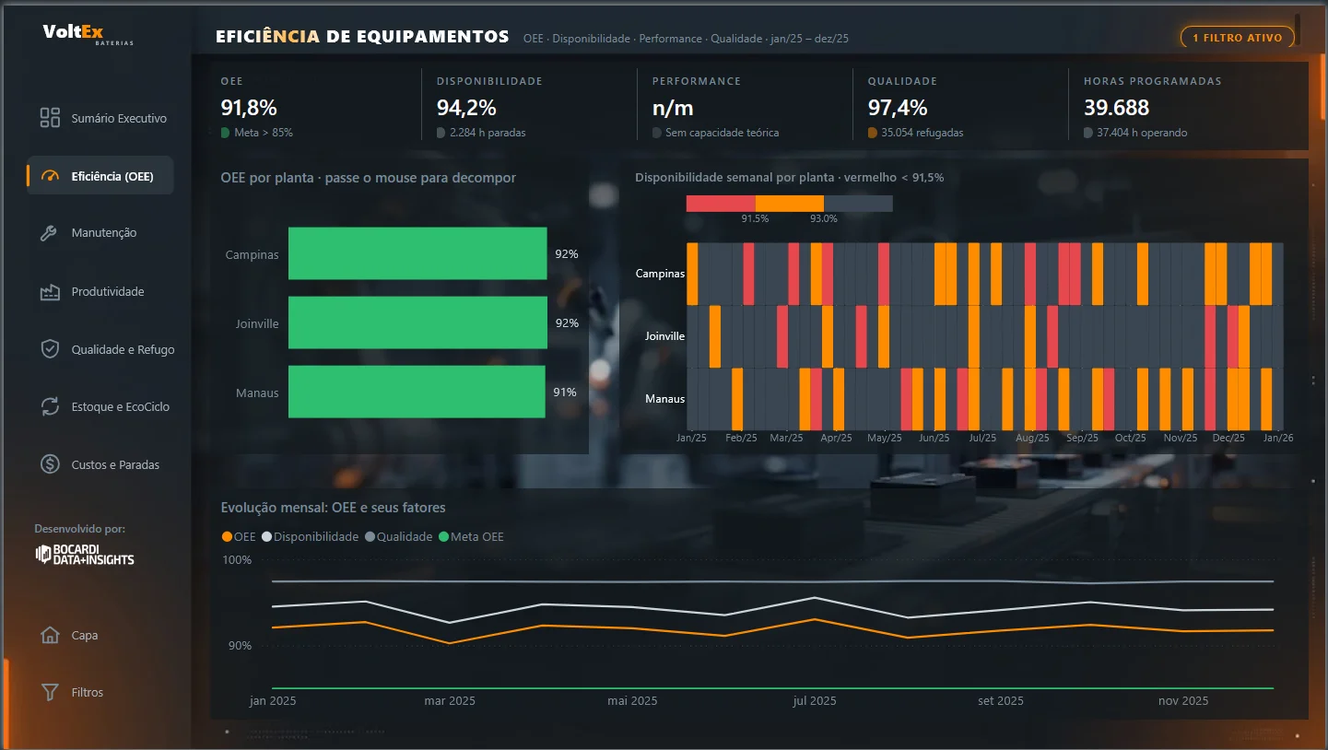Click the "Evolução mensal: OEE e seus fatores" title
This screenshot has width=1328, height=750.
click(333, 508)
